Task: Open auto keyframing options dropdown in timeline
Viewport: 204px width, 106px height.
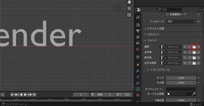Action: [x=7, y=95]
